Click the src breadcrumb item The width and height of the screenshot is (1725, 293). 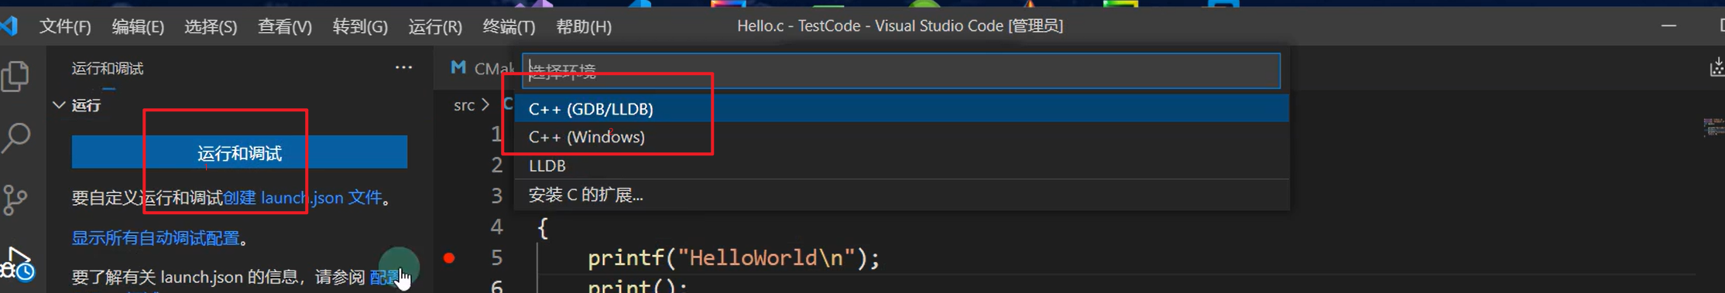(464, 105)
